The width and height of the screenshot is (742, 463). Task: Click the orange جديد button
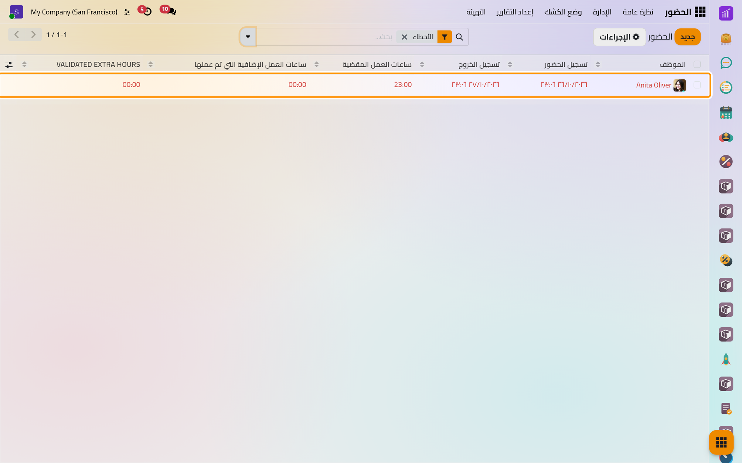tap(688, 37)
